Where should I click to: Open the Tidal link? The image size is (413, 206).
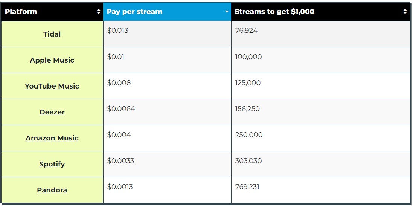coord(52,34)
